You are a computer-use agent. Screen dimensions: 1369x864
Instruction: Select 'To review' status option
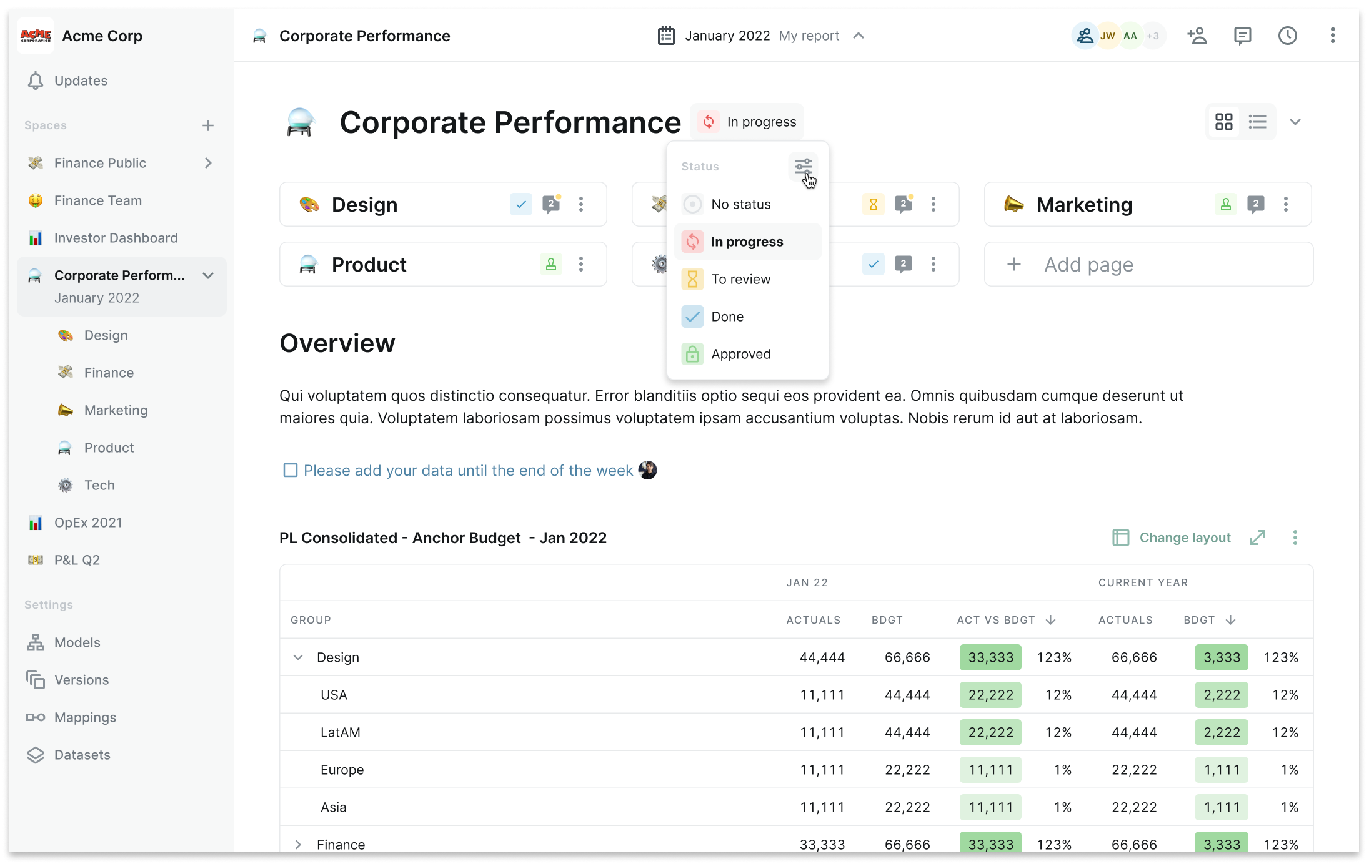point(740,279)
